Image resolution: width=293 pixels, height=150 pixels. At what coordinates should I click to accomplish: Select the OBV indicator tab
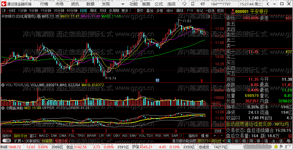[x=117, y=136]
